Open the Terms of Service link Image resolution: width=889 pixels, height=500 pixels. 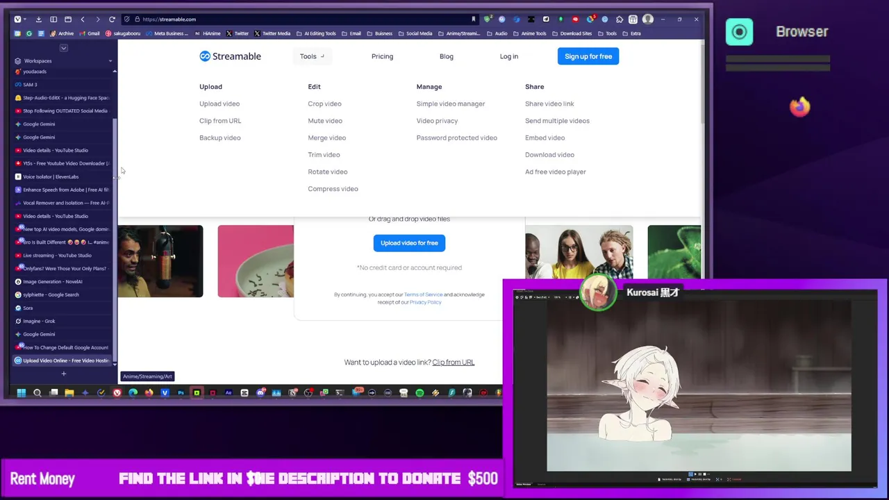423,294
